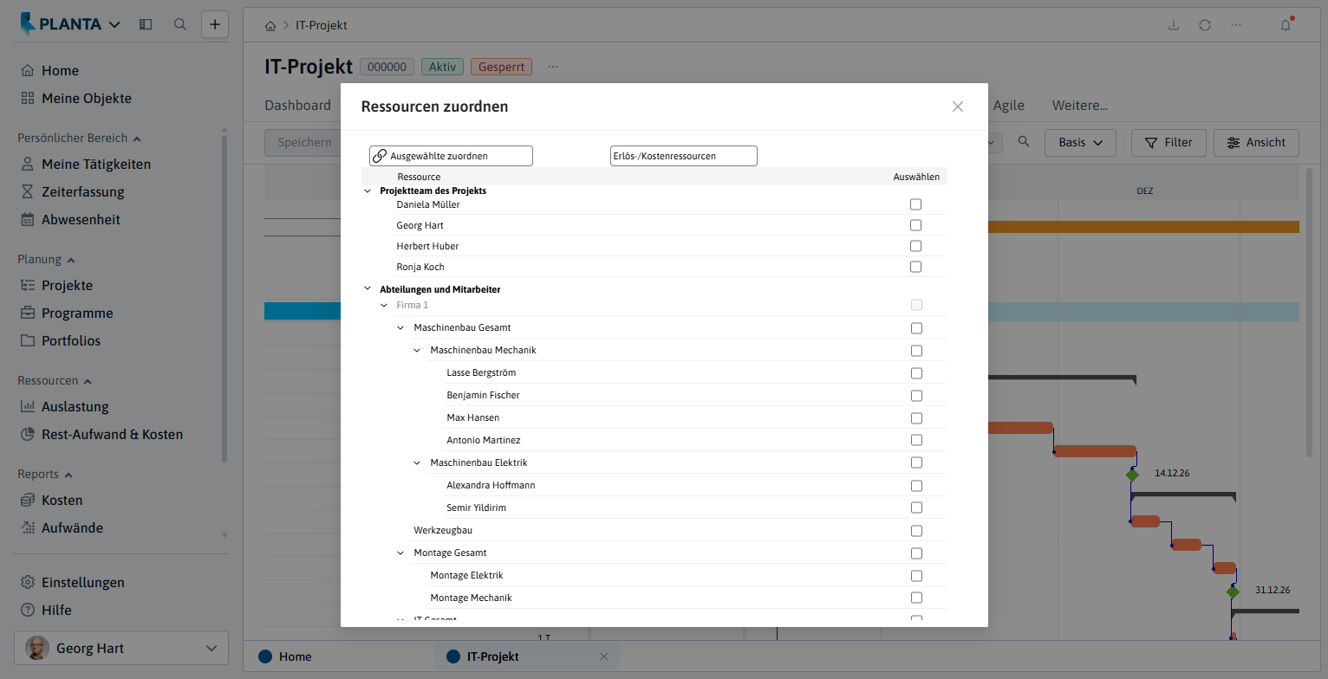The width and height of the screenshot is (1328, 679).
Task: Switch to the Dashboard tab
Action: (x=297, y=106)
